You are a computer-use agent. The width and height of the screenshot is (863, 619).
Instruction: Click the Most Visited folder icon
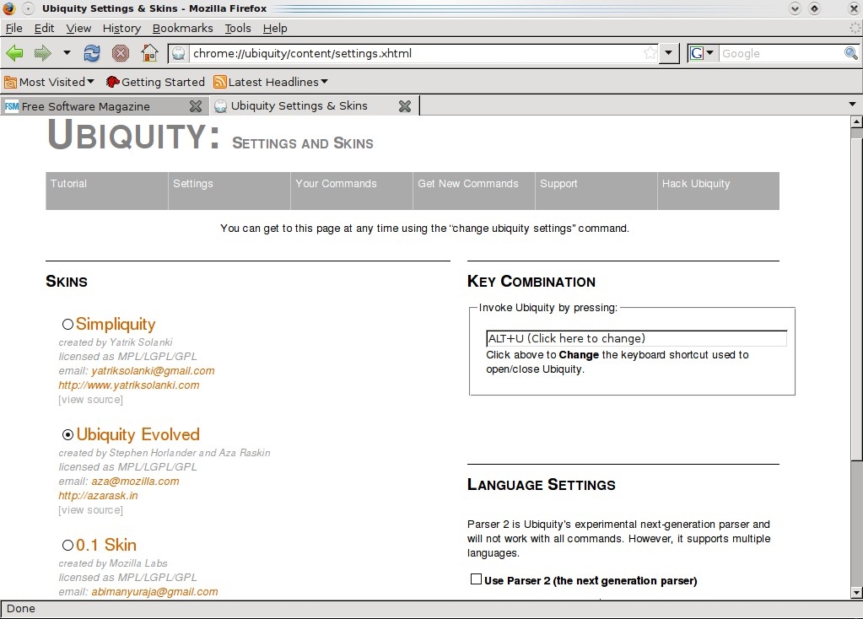click(10, 82)
